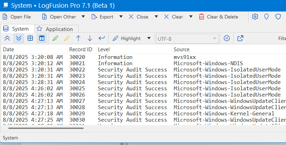The height and width of the screenshot is (145, 286).
Task: Sort by the Source column header
Action: (229, 49)
